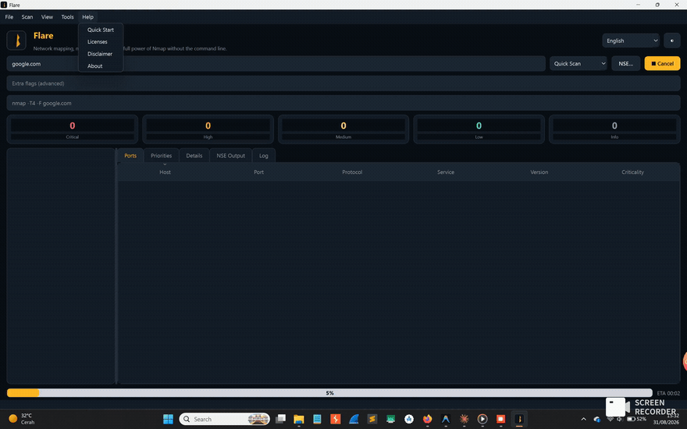Image resolution: width=687 pixels, height=429 pixels.
Task: Open the white circular blue-star taskbar icon
Action: tap(409, 419)
